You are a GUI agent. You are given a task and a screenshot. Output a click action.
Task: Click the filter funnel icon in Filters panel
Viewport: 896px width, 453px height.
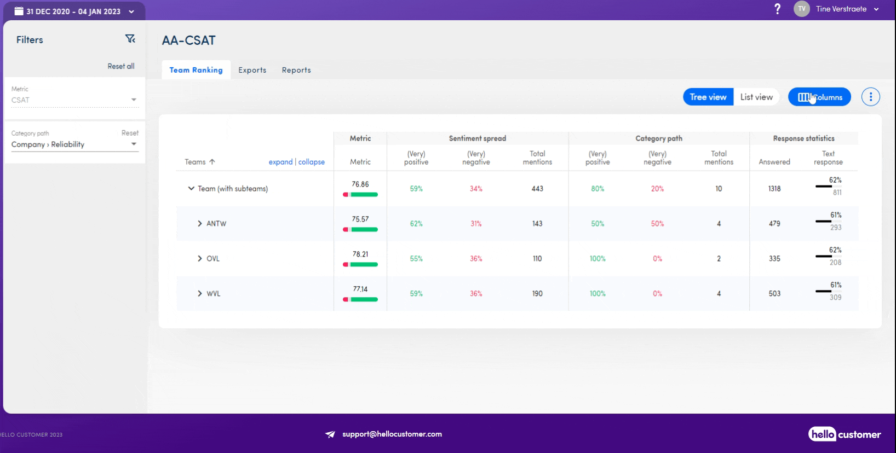(x=130, y=39)
